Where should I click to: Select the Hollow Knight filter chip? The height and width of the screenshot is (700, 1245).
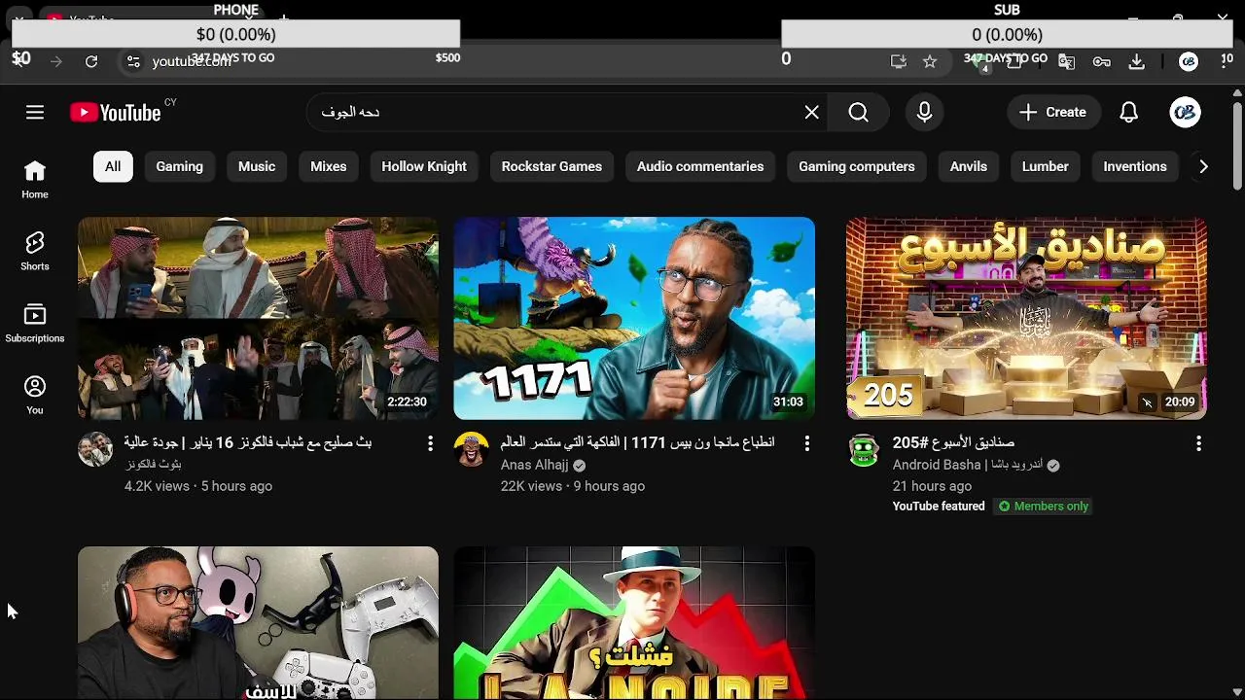coord(424,166)
